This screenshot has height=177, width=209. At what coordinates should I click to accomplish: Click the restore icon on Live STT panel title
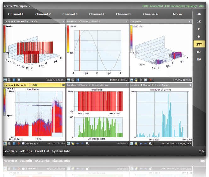click(x=64, y=85)
